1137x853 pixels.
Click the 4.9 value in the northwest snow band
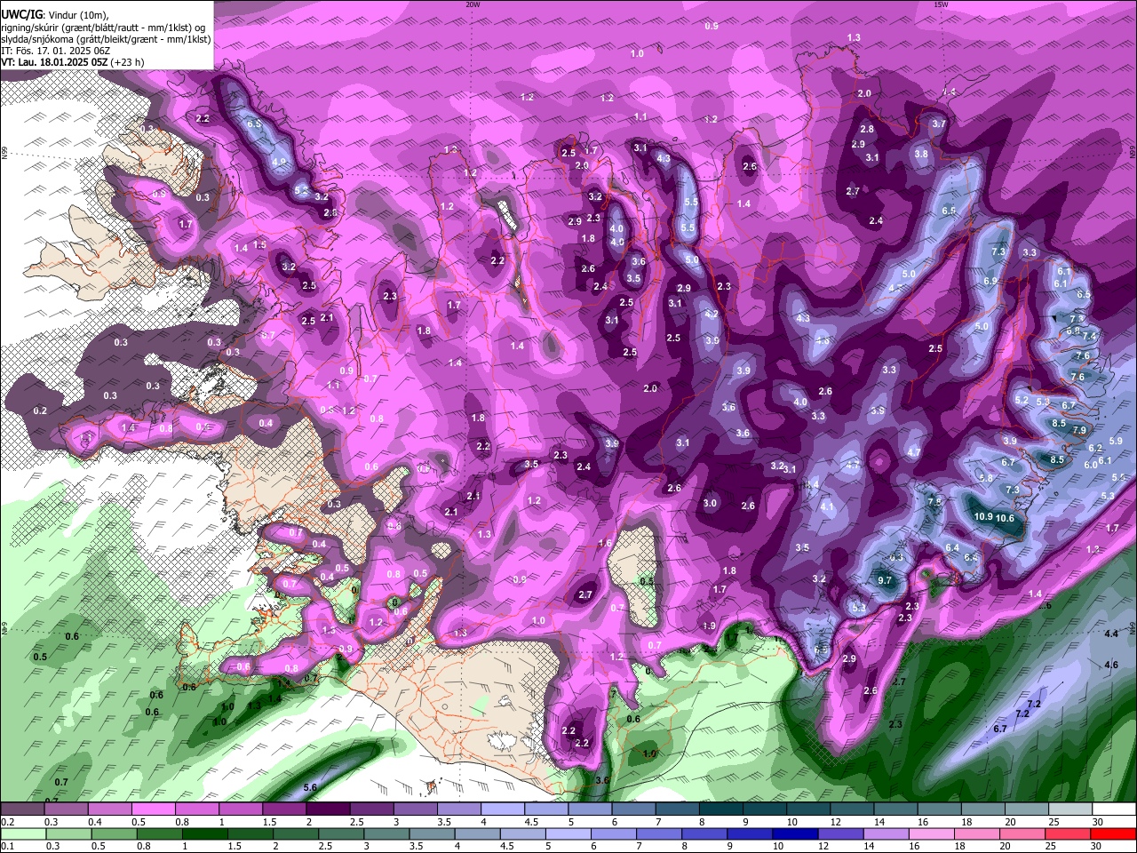[280, 162]
